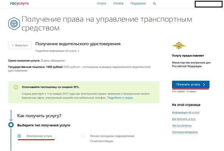This screenshot has width=224, height=151.
Task: Click the search magnifier icon
Action: point(154,4)
